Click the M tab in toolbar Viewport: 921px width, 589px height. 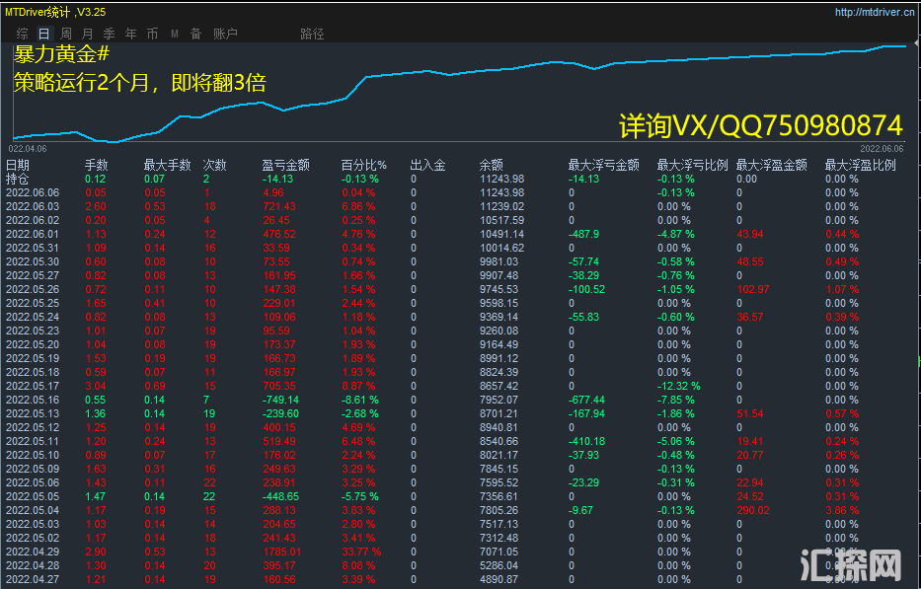[x=175, y=34]
